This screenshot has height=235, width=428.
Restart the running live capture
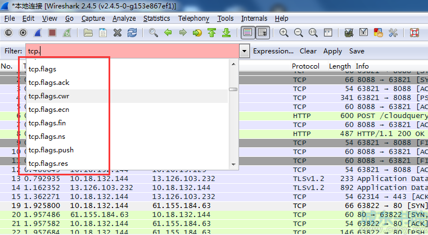point(67,33)
